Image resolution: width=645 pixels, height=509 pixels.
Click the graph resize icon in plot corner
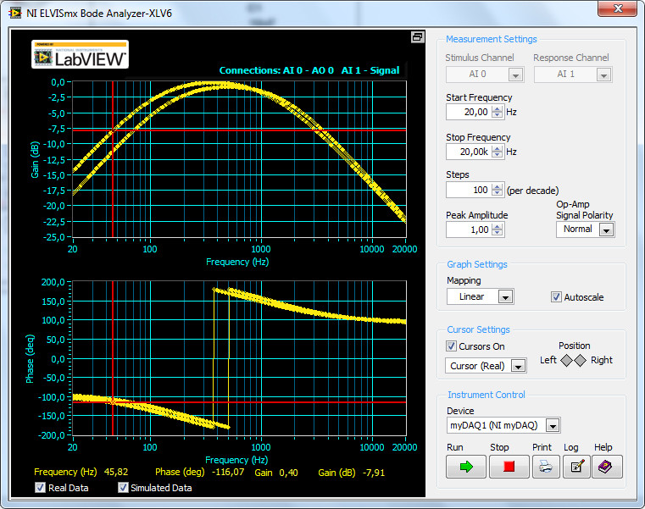click(417, 37)
